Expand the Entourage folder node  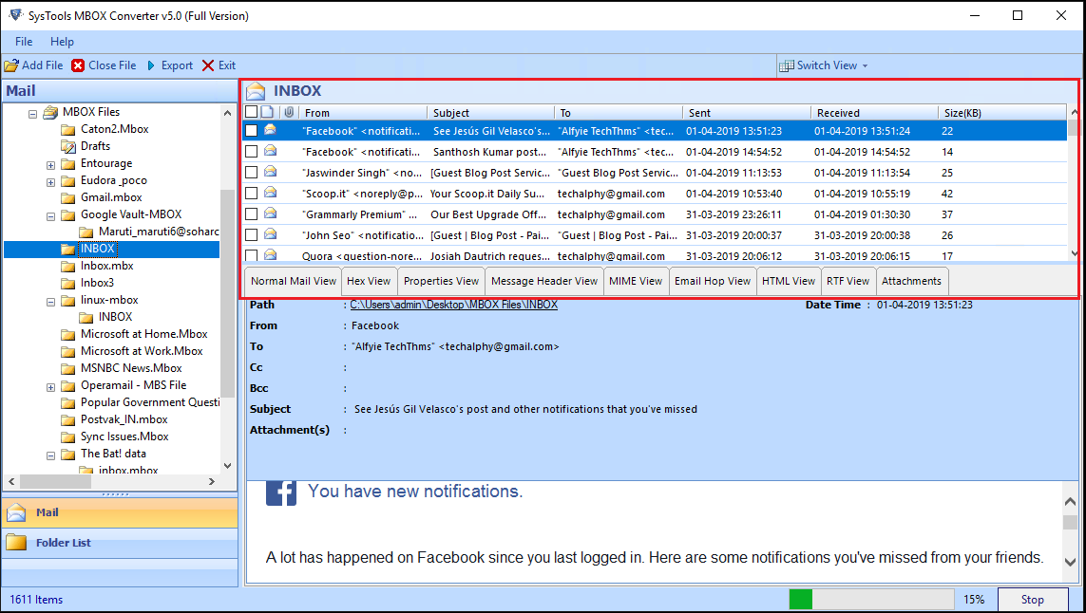50,165
